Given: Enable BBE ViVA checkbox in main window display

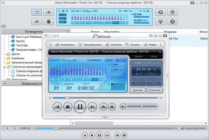Looking at the screenshot, I should pos(135,20).
